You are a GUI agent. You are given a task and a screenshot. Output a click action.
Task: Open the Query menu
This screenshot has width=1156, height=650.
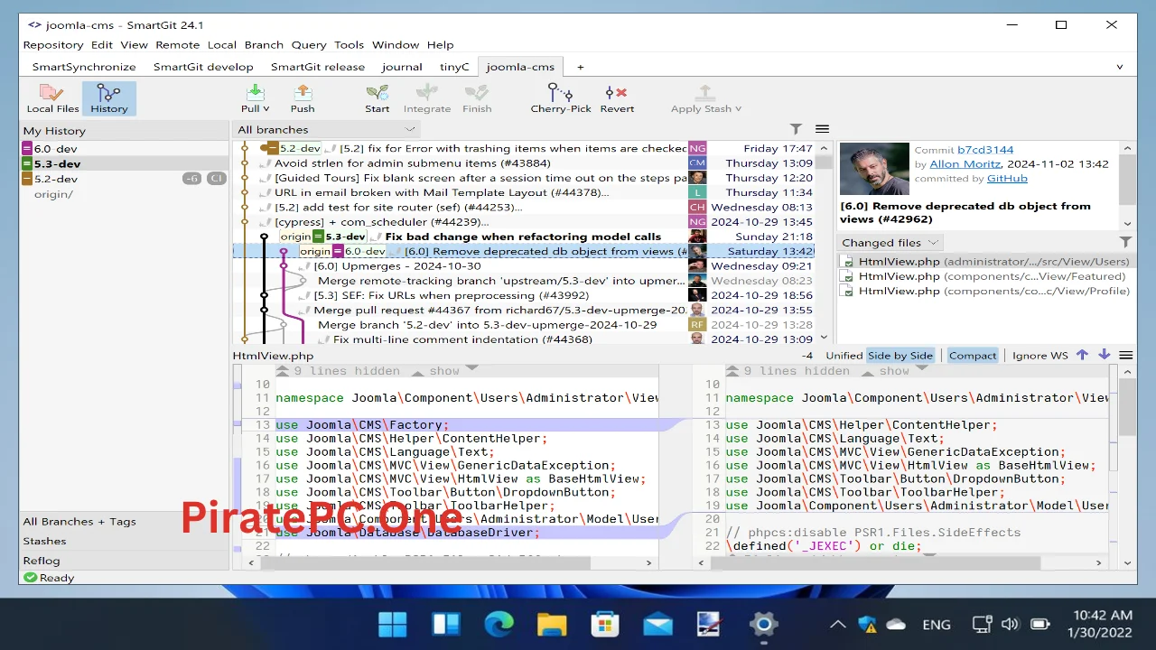[309, 44]
